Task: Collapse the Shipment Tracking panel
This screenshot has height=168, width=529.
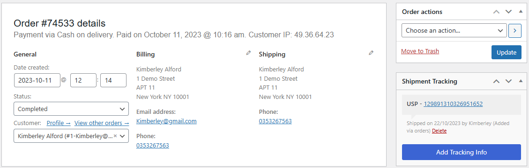Action: point(520,81)
